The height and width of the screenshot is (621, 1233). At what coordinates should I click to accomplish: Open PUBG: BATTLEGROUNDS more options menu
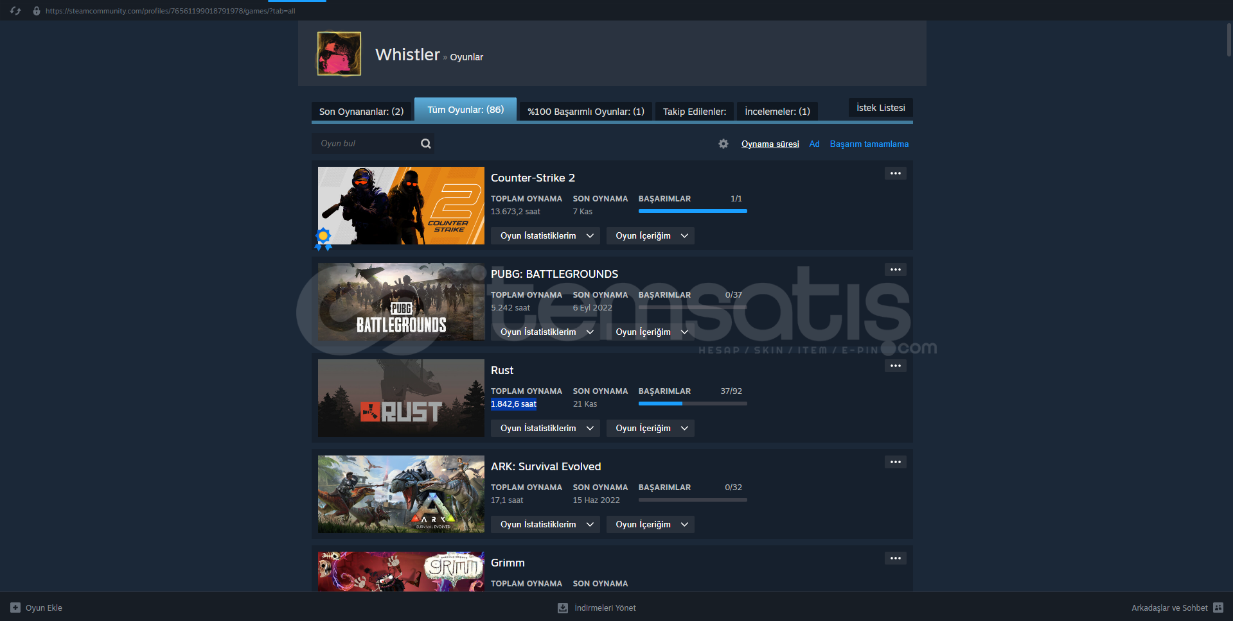pos(896,269)
